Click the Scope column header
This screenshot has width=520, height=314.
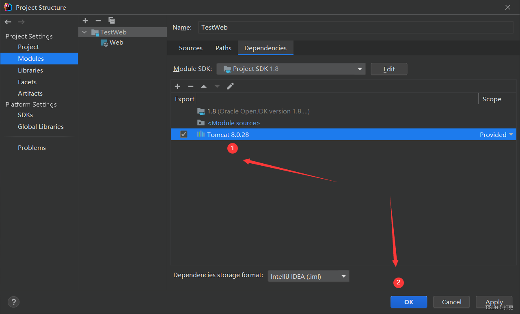tap(492, 99)
